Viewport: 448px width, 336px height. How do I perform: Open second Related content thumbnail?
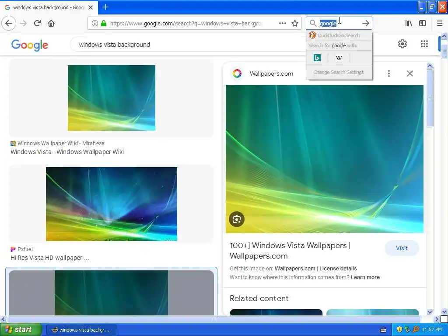[373, 312]
